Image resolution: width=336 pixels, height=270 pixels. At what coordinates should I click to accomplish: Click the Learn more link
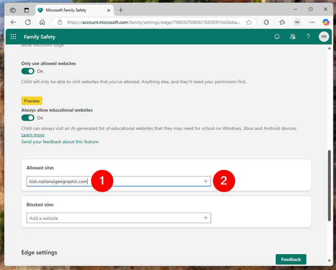tap(33, 135)
